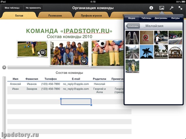Choose the monorail tracks photo

132,52
